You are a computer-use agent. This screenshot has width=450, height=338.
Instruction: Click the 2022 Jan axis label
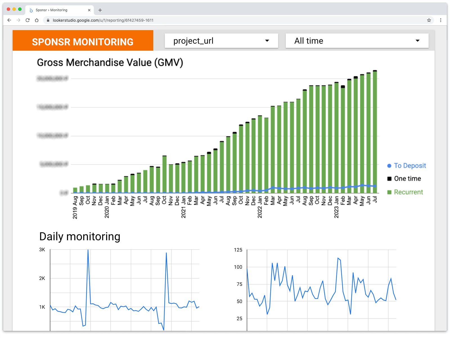coord(260,207)
